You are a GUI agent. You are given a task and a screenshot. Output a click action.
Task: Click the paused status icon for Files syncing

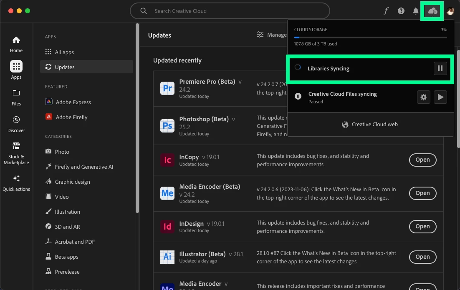coord(298,96)
